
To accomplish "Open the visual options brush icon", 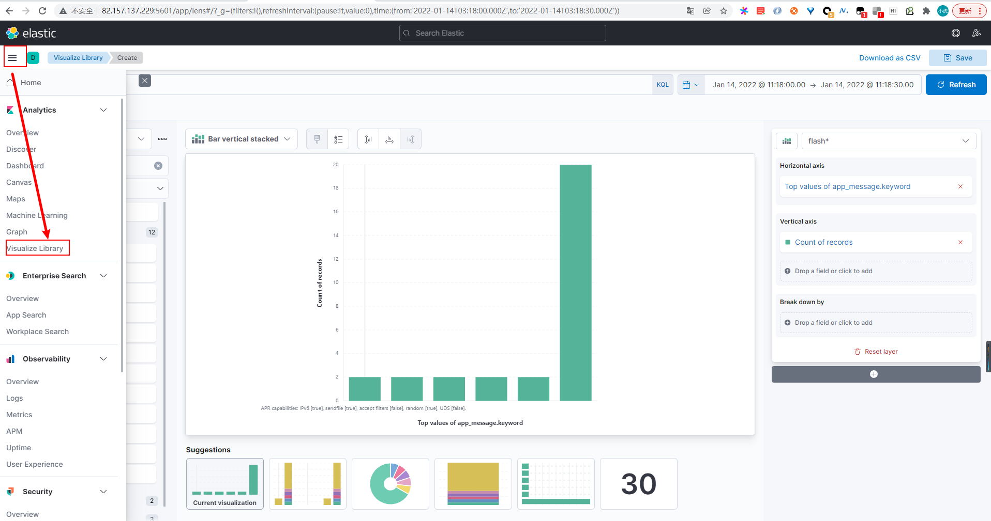I will 317,139.
